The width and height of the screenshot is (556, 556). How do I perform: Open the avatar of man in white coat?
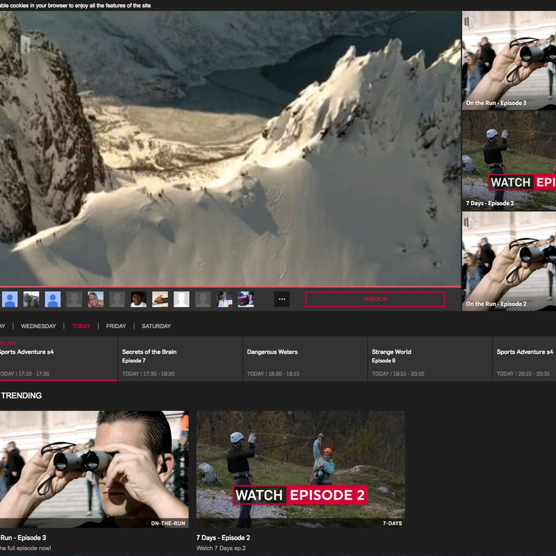tap(224, 300)
